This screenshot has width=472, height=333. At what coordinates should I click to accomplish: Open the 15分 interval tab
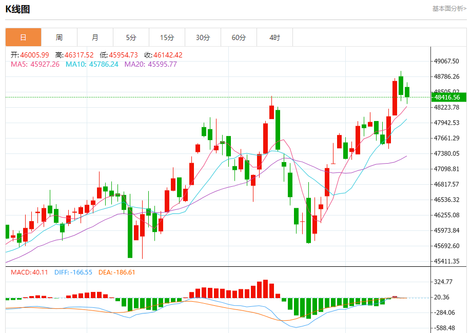pos(167,37)
